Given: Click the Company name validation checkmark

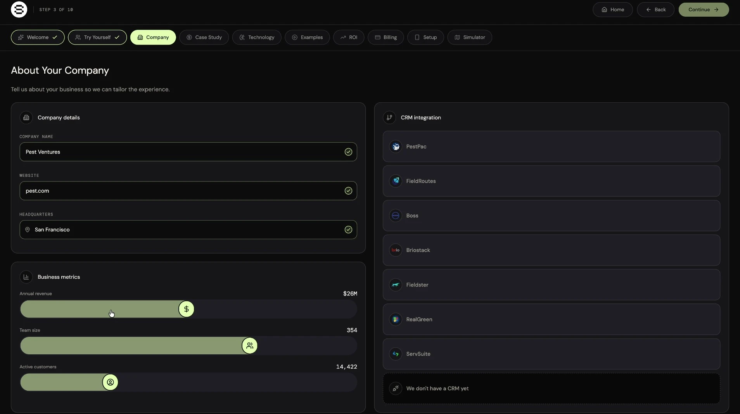Looking at the screenshot, I should coord(348,152).
